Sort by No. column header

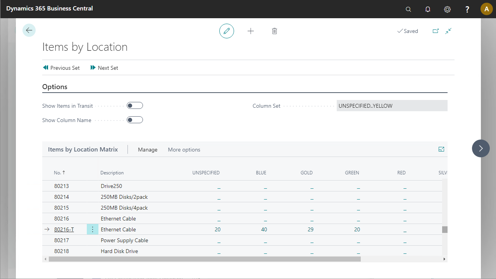pyautogui.click(x=60, y=173)
